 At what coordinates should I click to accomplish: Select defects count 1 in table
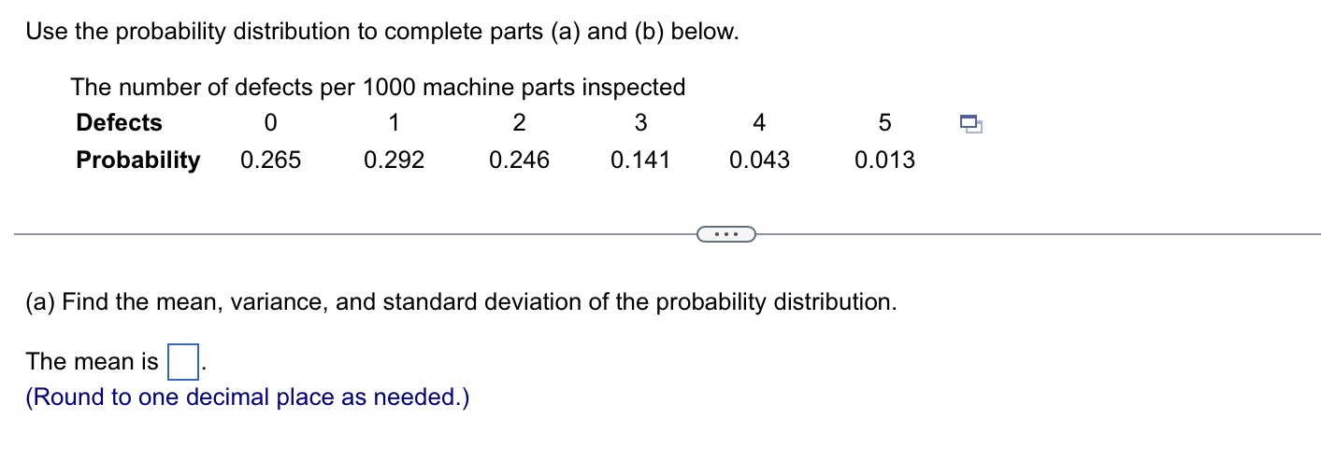point(394,123)
